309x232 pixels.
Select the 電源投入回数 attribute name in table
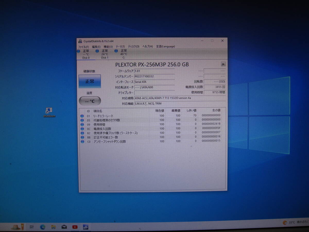102,129
